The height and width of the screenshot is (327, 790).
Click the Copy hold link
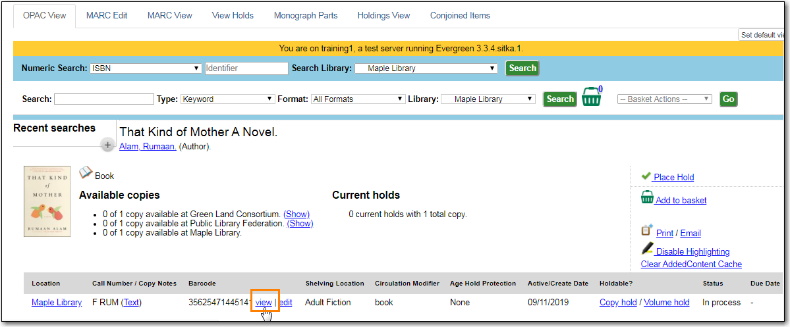point(618,302)
